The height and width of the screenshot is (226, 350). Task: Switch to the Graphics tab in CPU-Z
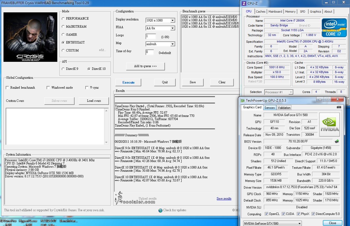click(316, 12)
